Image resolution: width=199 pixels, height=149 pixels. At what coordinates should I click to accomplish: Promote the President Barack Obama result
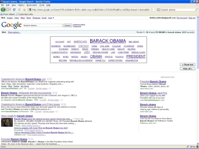pos(29,139)
